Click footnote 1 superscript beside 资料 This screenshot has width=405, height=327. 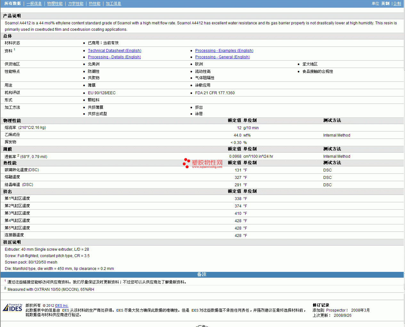pyautogui.click(x=14, y=49)
